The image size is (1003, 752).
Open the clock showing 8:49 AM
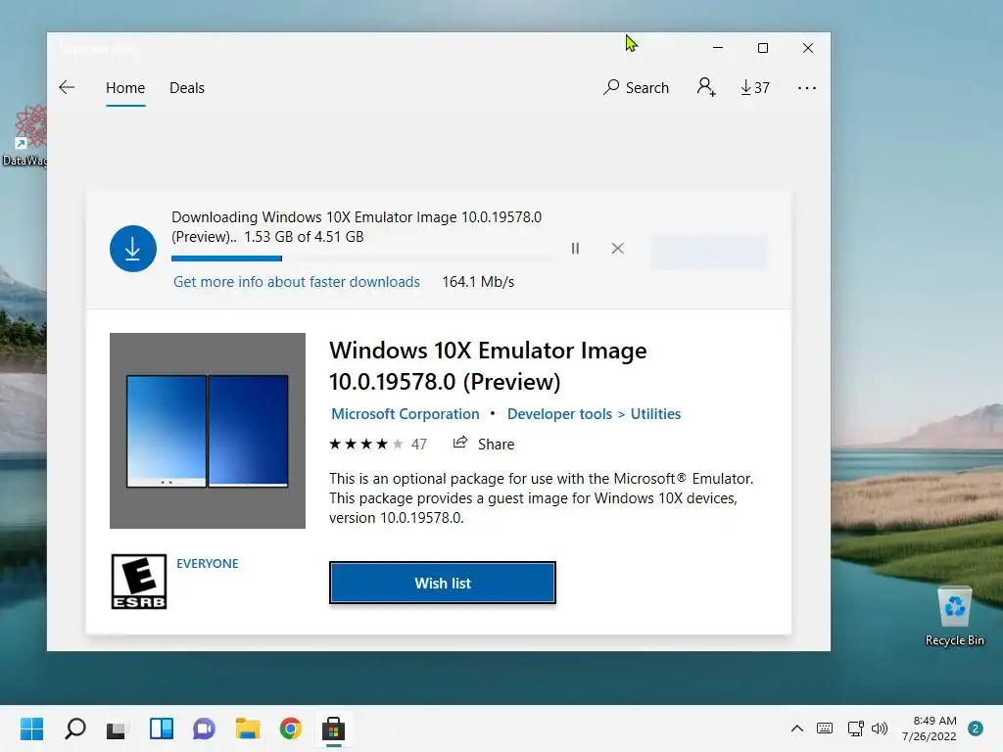tap(930, 728)
